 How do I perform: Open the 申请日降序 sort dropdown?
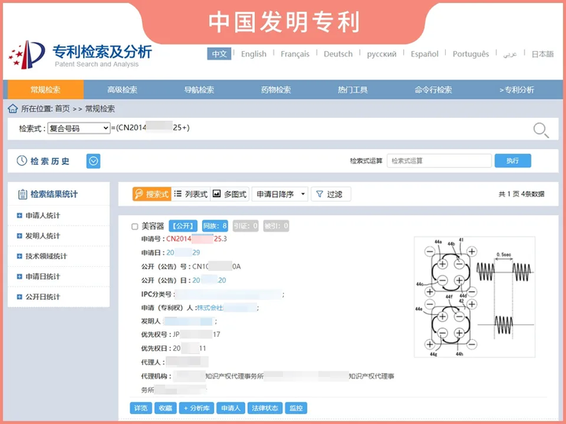[x=280, y=194]
